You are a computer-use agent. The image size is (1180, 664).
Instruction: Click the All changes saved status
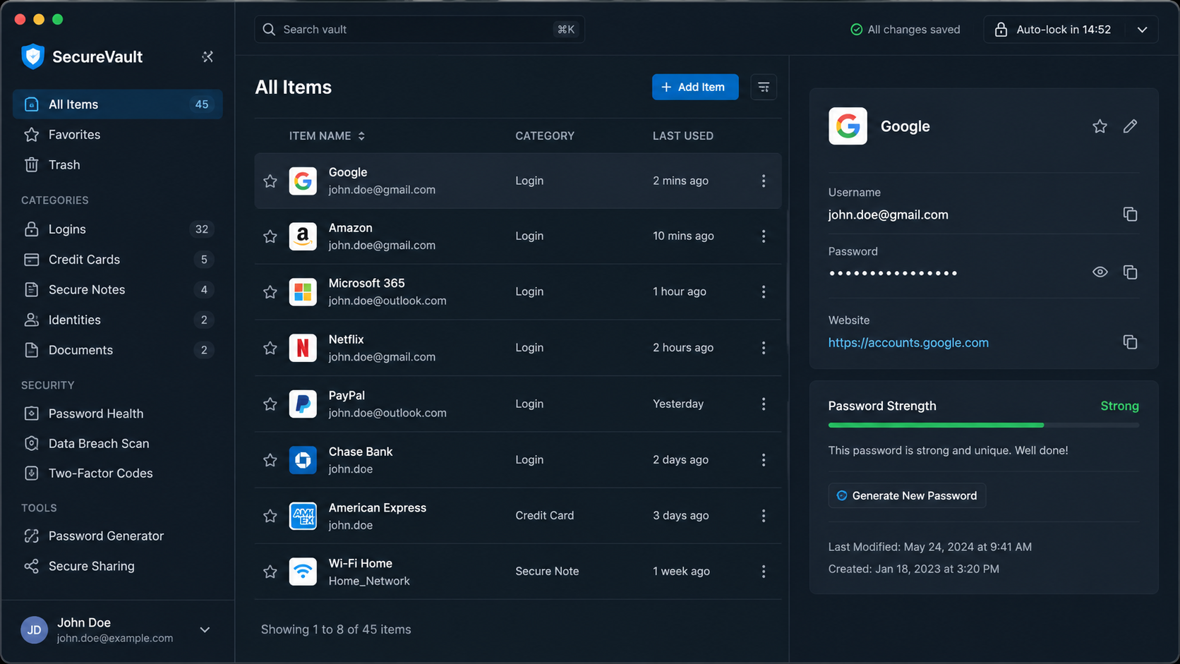[905, 30]
